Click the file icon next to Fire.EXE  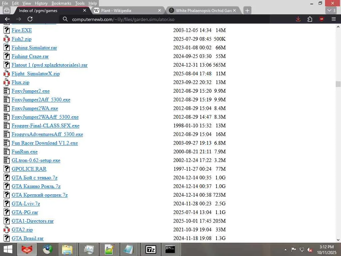(7, 30)
